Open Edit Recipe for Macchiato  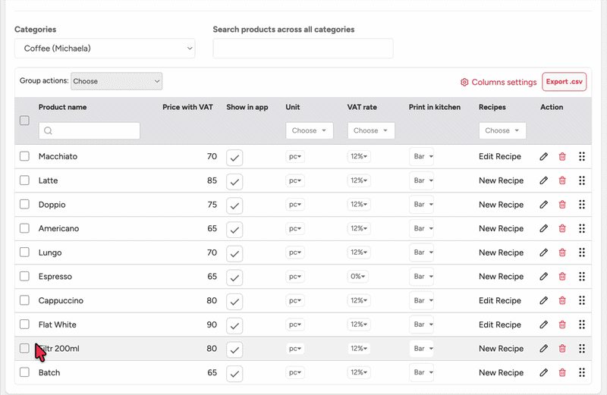(499, 157)
